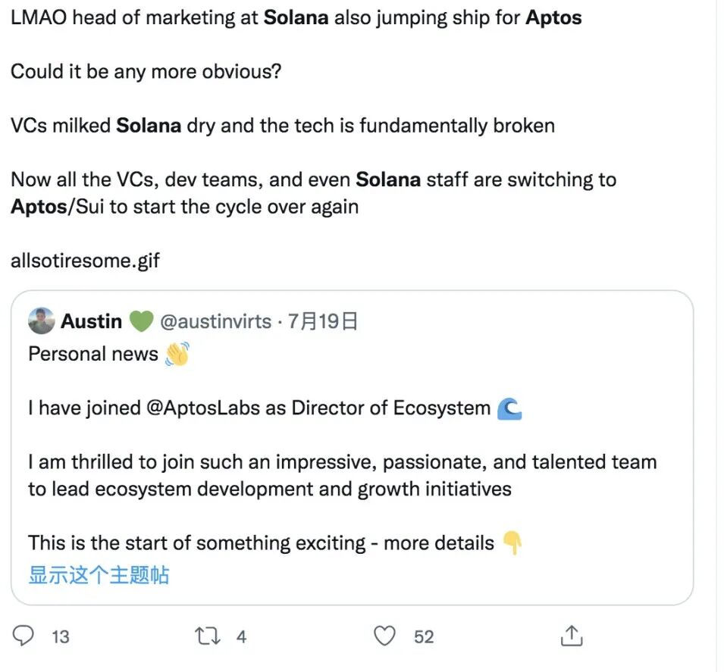Screen dimensions: 724x672
Task: Open the share menu via upload icon
Action: [570, 635]
